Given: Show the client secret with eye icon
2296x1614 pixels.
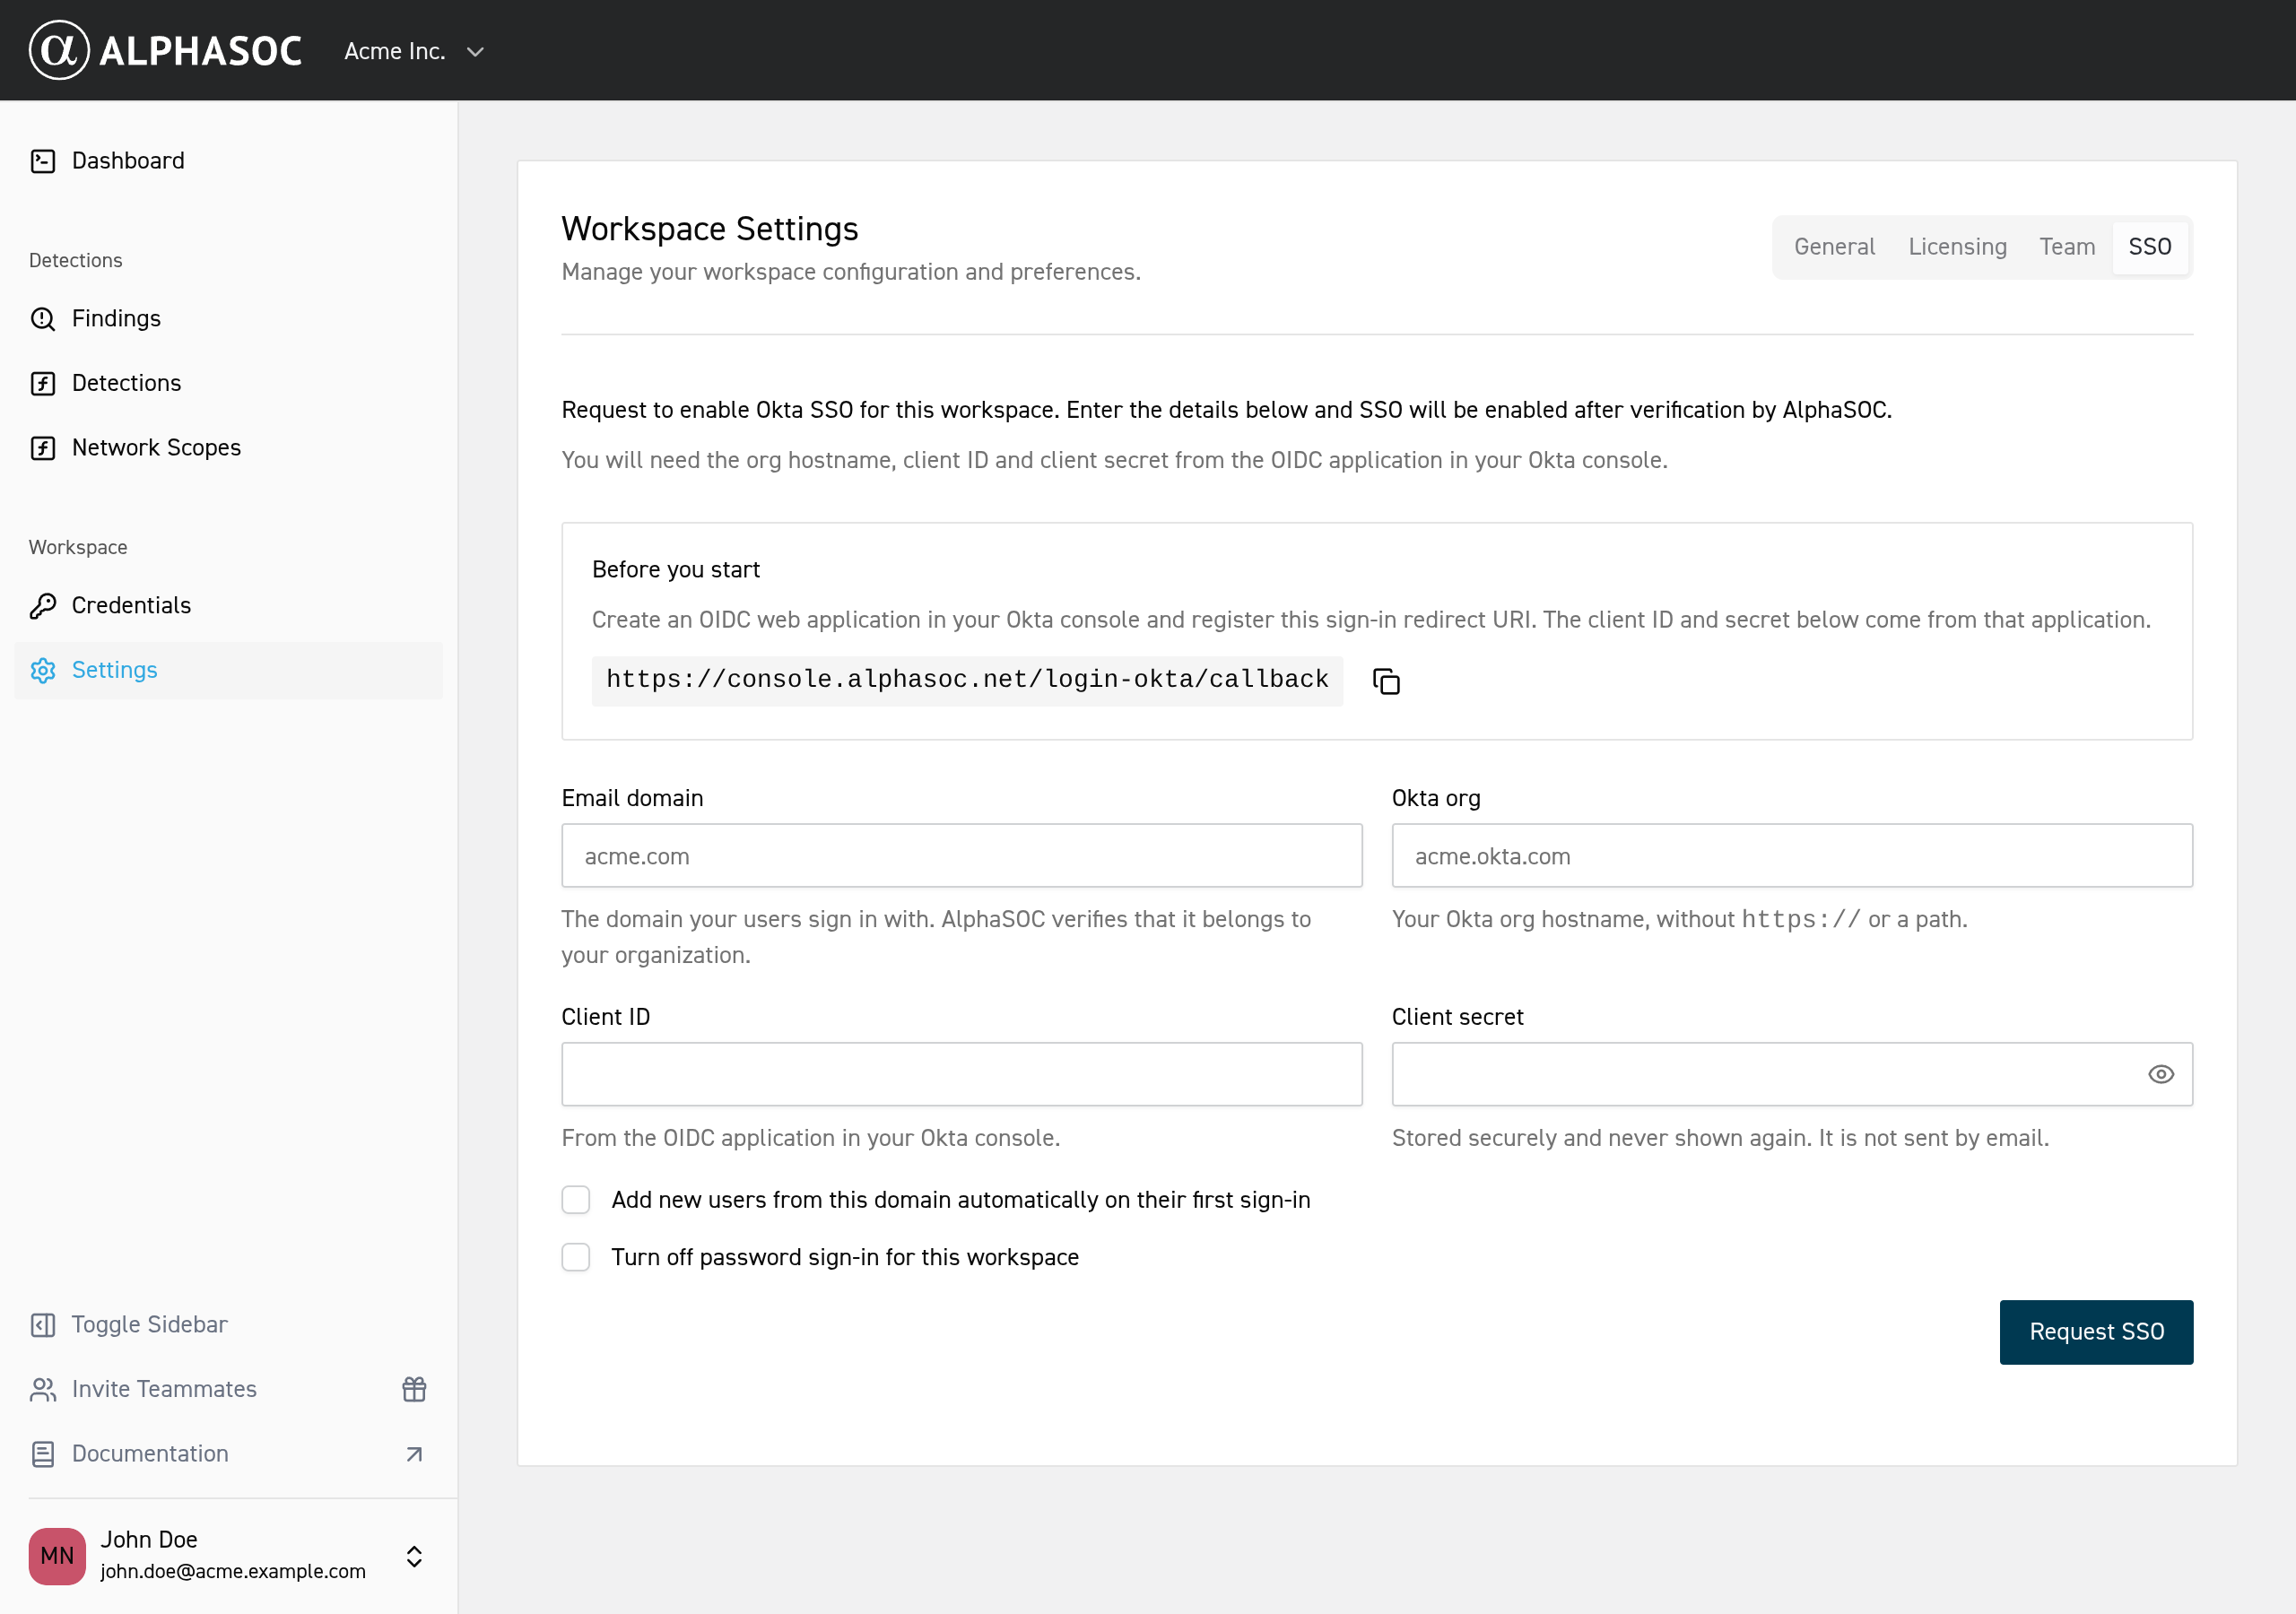Looking at the screenshot, I should (x=2160, y=1074).
